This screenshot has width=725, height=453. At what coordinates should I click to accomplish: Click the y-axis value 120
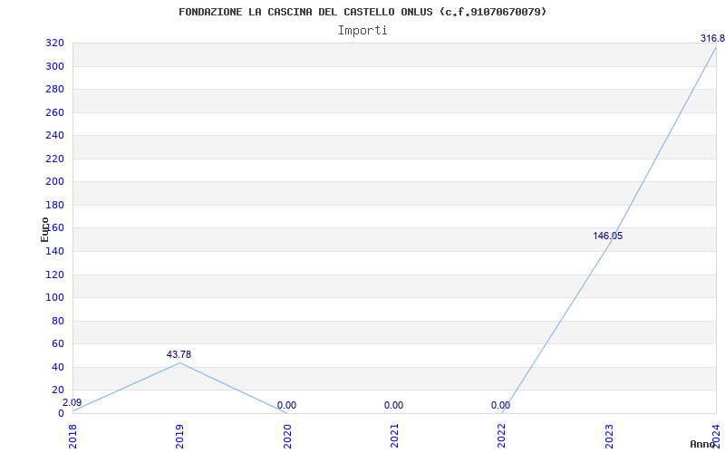(x=54, y=275)
